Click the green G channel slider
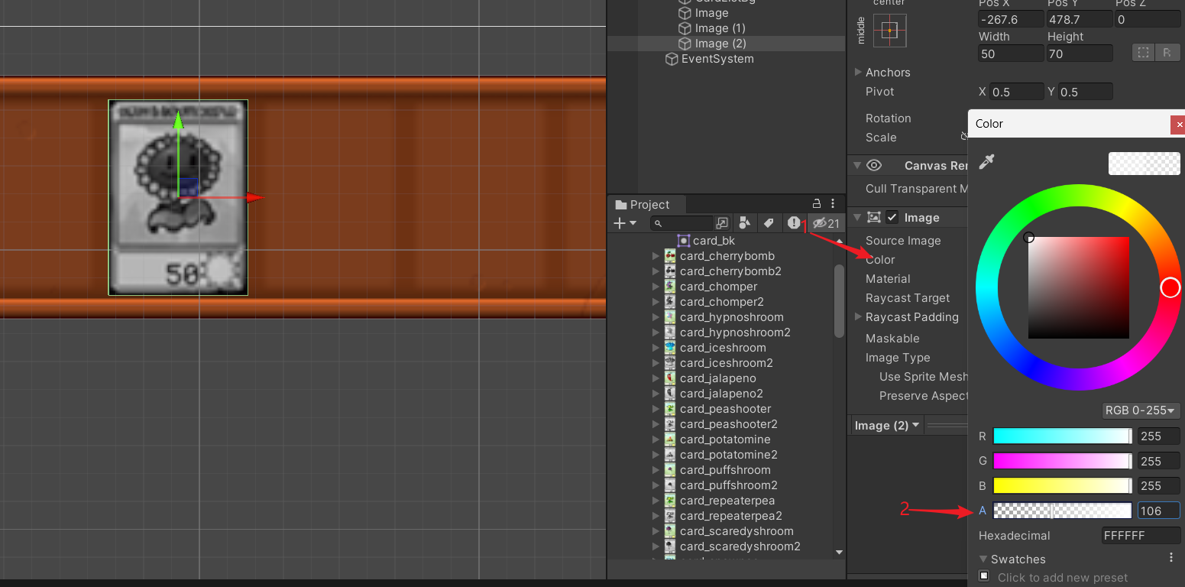This screenshot has width=1185, height=587. point(1062,461)
